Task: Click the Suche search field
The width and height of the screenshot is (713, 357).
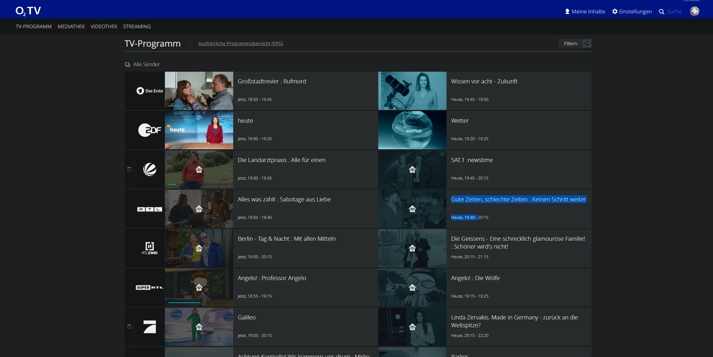Action: pos(674,12)
